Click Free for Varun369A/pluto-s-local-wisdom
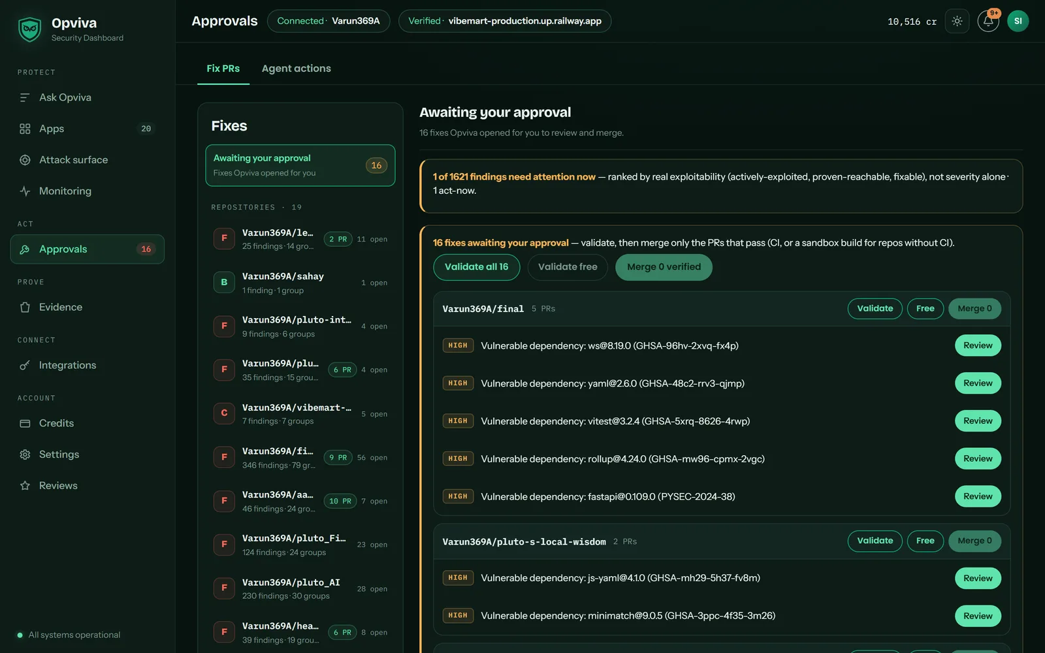 [925, 541]
